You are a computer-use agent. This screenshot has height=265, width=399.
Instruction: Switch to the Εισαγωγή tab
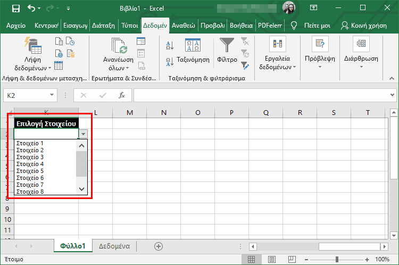[x=76, y=26]
